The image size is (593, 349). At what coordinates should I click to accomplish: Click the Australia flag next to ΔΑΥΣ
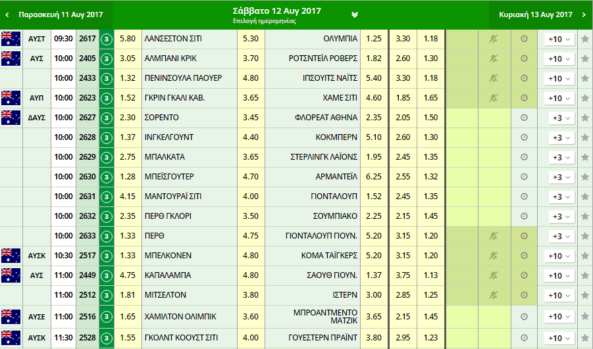pos(11,118)
